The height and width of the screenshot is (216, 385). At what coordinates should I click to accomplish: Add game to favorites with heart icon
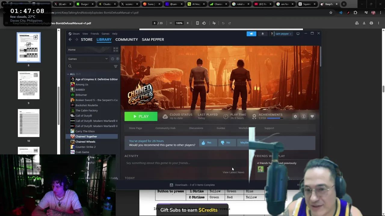pyautogui.click(x=312, y=116)
